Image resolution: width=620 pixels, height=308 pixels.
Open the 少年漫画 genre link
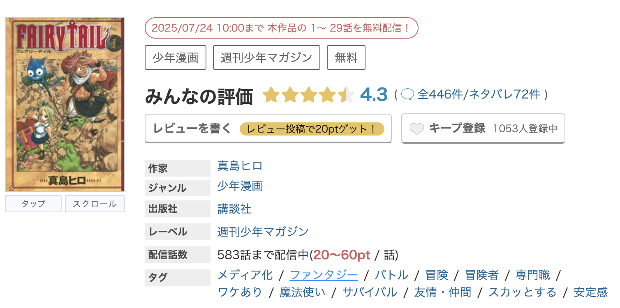click(x=240, y=186)
